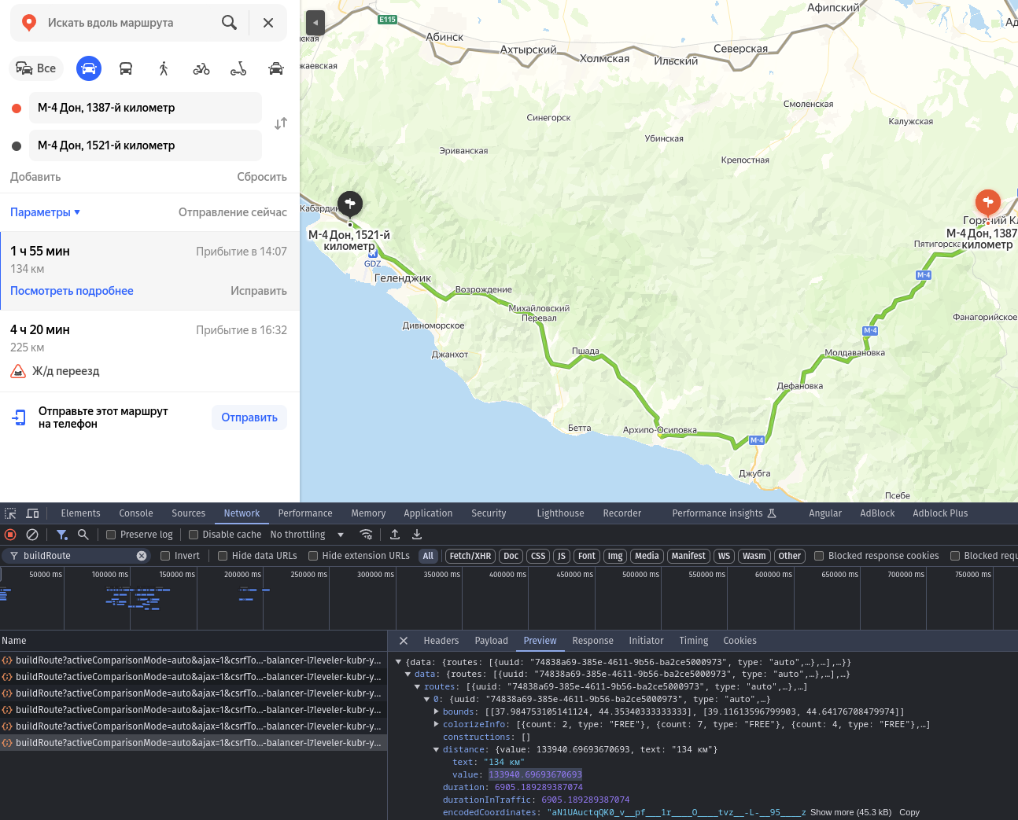
Task: Expand the Параметры route options
Action: click(45, 212)
